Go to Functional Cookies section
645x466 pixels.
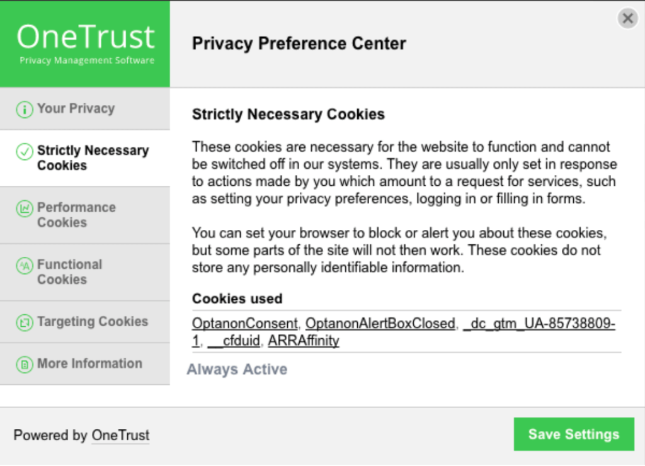(x=85, y=272)
